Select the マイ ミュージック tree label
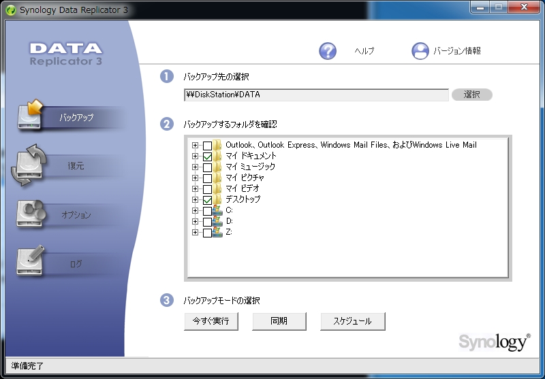 (251, 167)
